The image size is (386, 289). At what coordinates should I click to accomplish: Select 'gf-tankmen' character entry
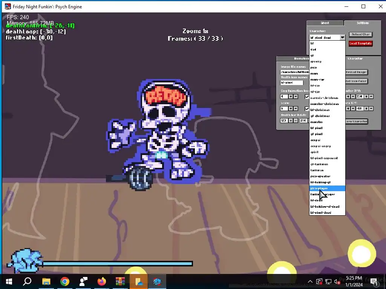tap(327, 164)
